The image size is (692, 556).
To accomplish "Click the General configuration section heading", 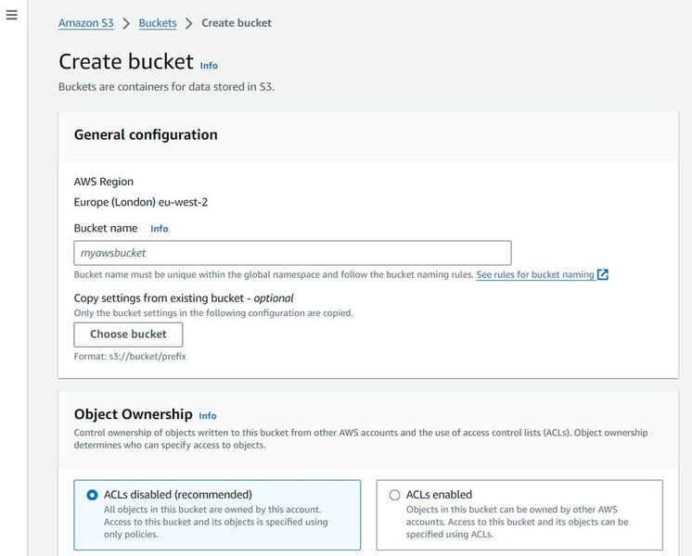I will [x=146, y=135].
